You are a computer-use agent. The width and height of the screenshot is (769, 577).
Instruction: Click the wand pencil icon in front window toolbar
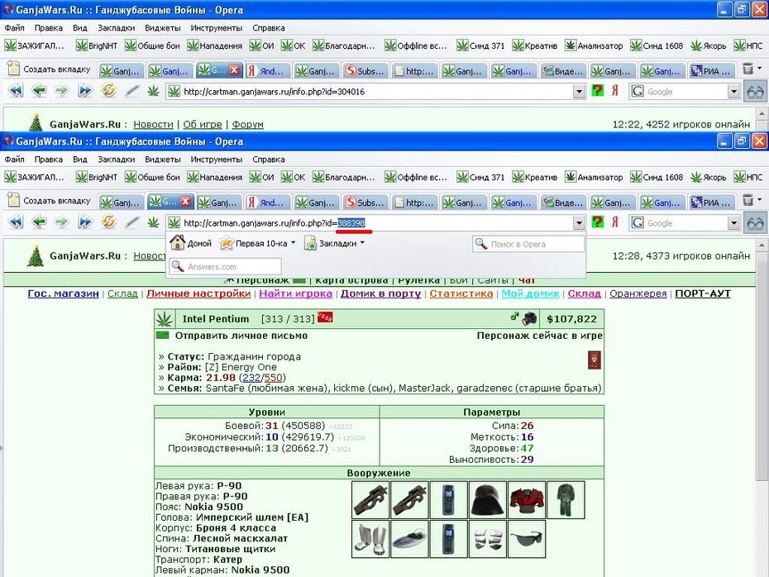coord(131,222)
